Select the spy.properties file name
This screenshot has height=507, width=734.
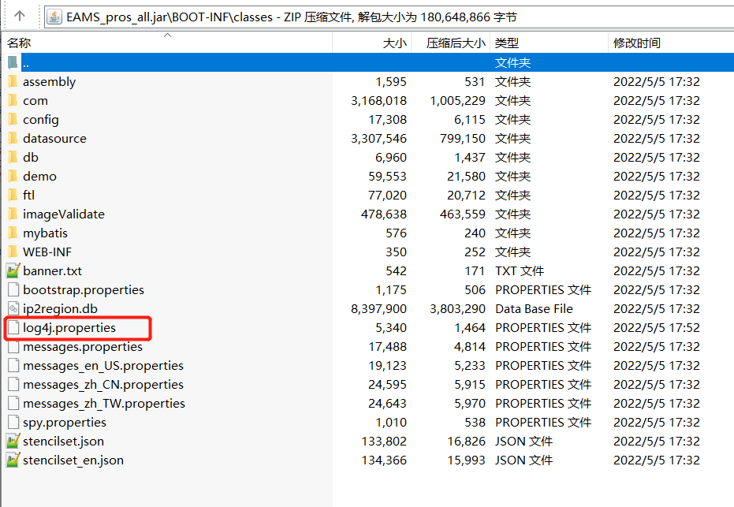tap(65, 423)
